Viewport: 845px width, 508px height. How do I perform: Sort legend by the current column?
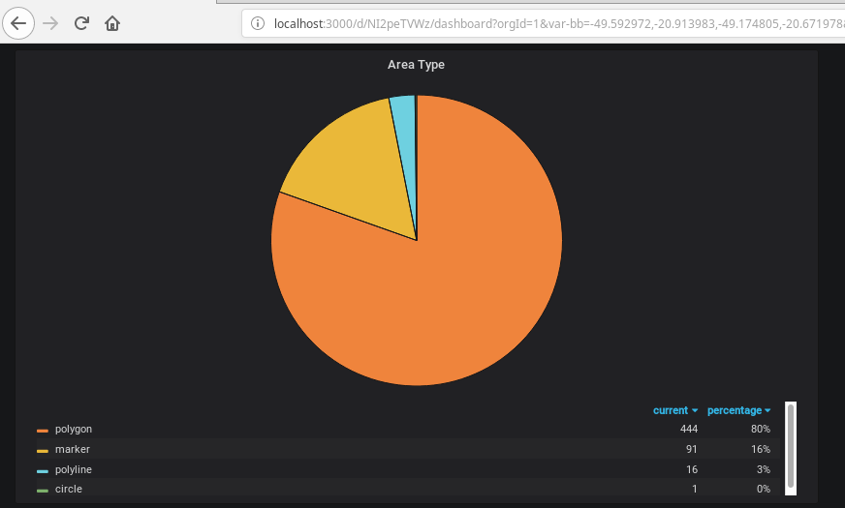point(674,410)
